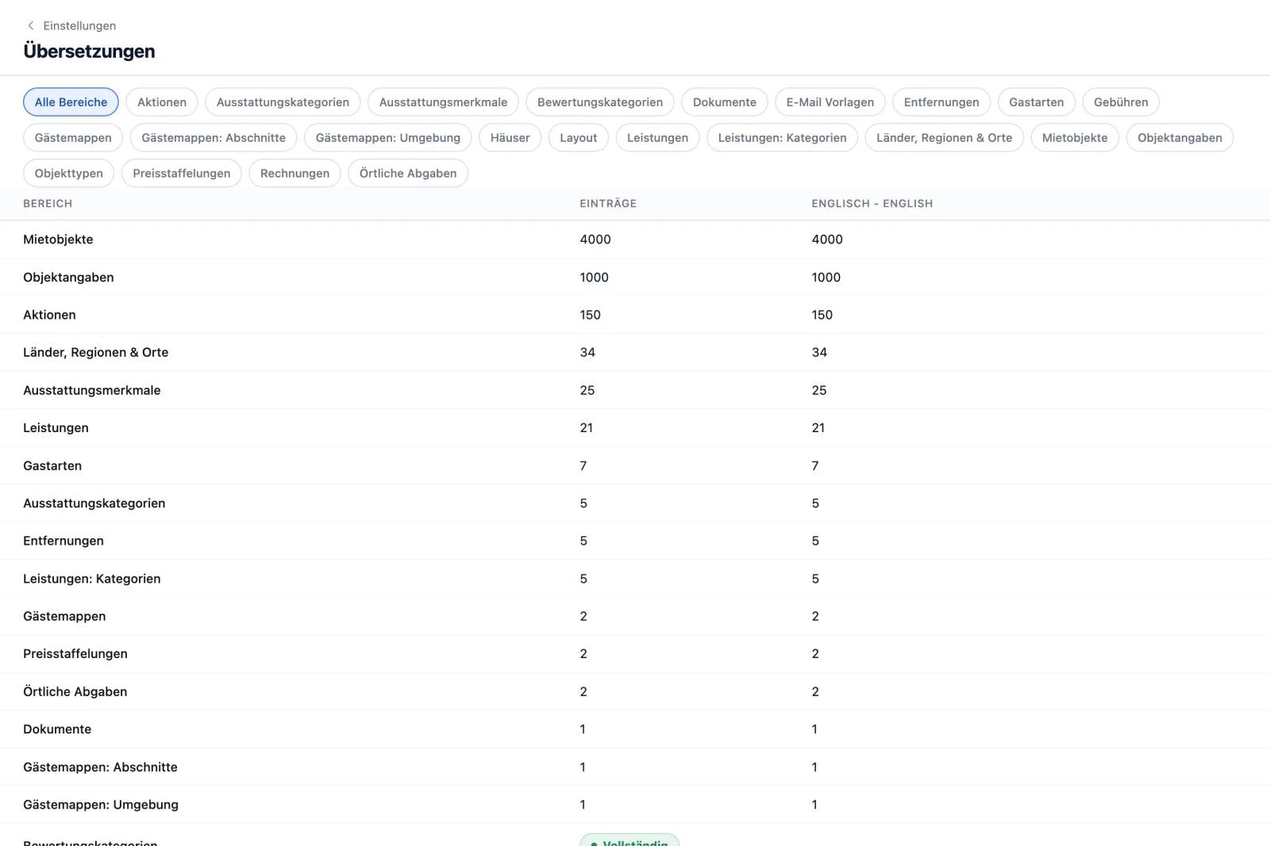
Task: Go back to Einstellungen
Action: click(x=79, y=25)
